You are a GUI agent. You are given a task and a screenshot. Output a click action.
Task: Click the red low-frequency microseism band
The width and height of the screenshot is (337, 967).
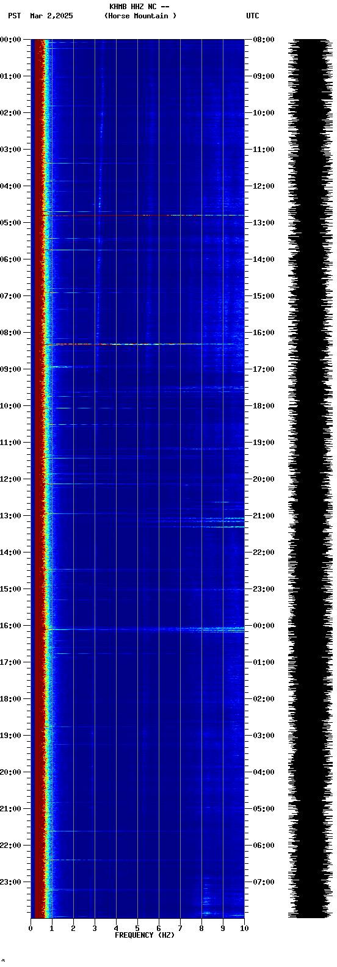(38, 479)
